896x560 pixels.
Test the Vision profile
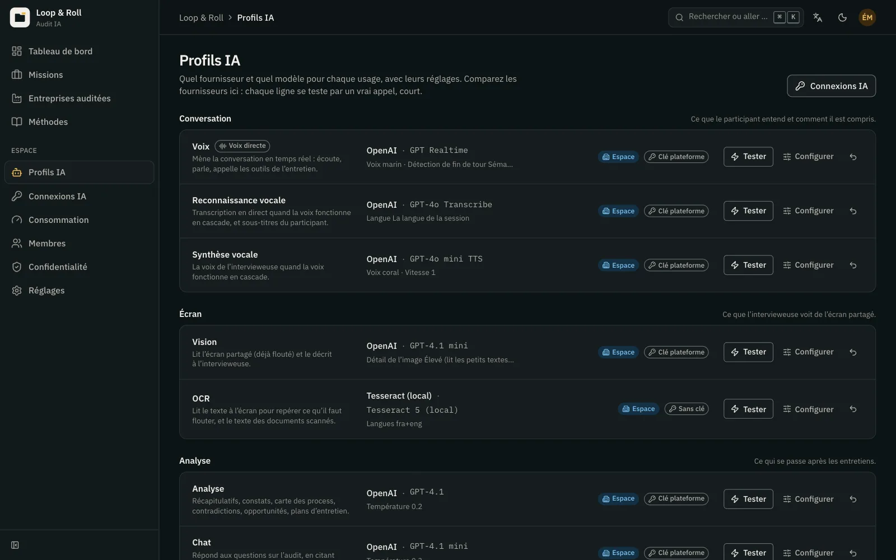(748, 352)
